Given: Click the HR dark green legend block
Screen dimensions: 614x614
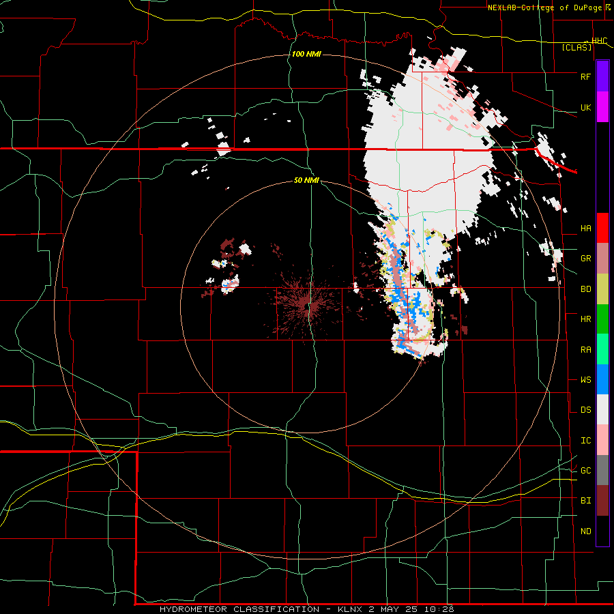Looking at the screenshot, I should pyautogui.click(x=602, y=319).
